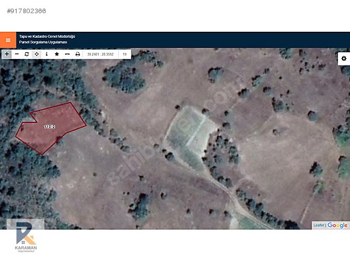
Task: Select the red highlighted parcel polygon
Action: click(x=51, y=128)
